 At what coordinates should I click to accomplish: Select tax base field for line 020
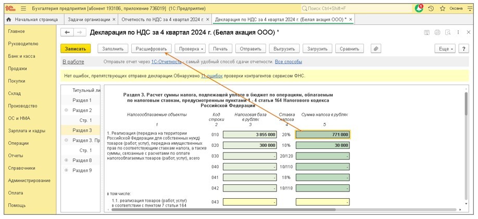pyautogui.click(x=250, y=145)
